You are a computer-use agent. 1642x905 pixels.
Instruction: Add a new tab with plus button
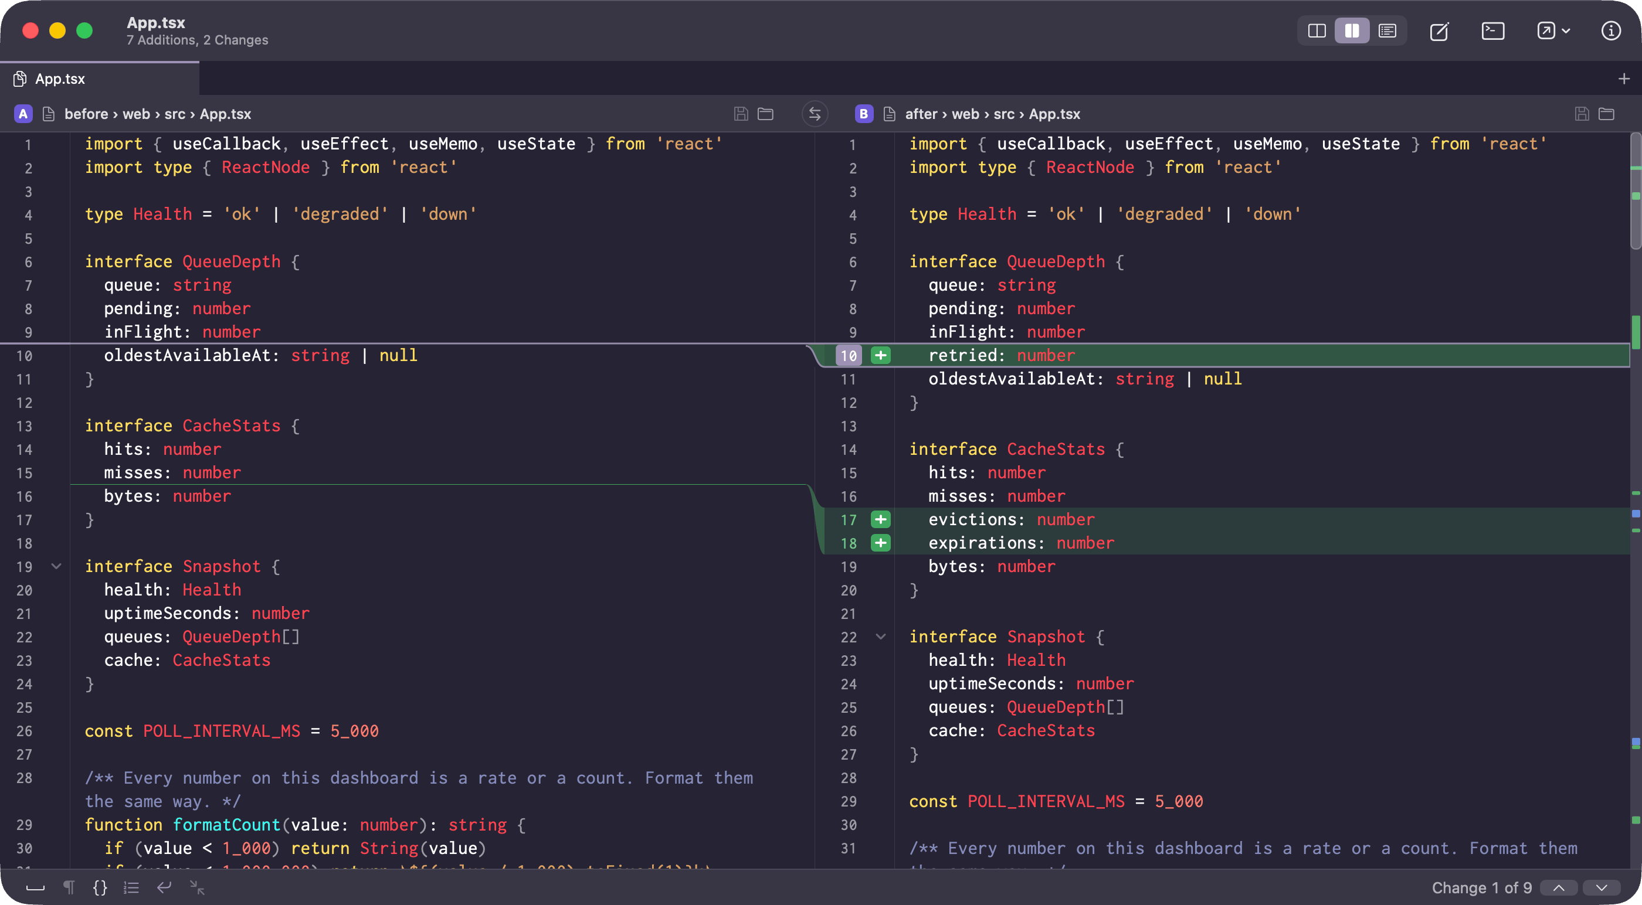1623,79
